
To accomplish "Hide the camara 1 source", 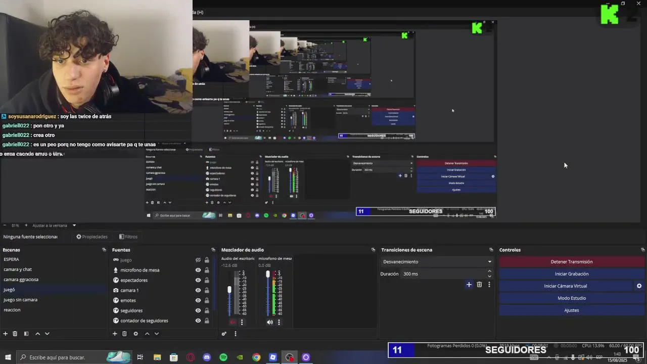I will [x=198, y=290].
